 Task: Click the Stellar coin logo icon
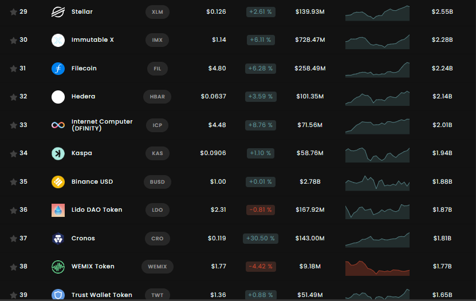point(58,12)
